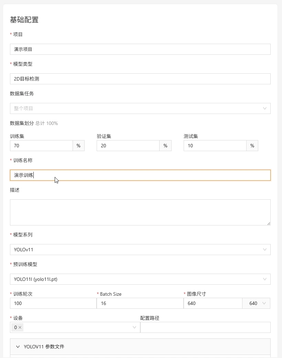Click the 模型类型 field showing 2D目标检测

(140, 79)
